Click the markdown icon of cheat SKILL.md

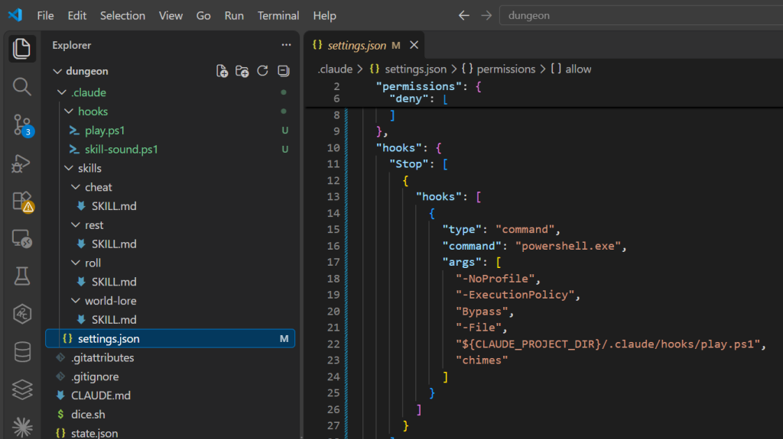coord(81,206)
